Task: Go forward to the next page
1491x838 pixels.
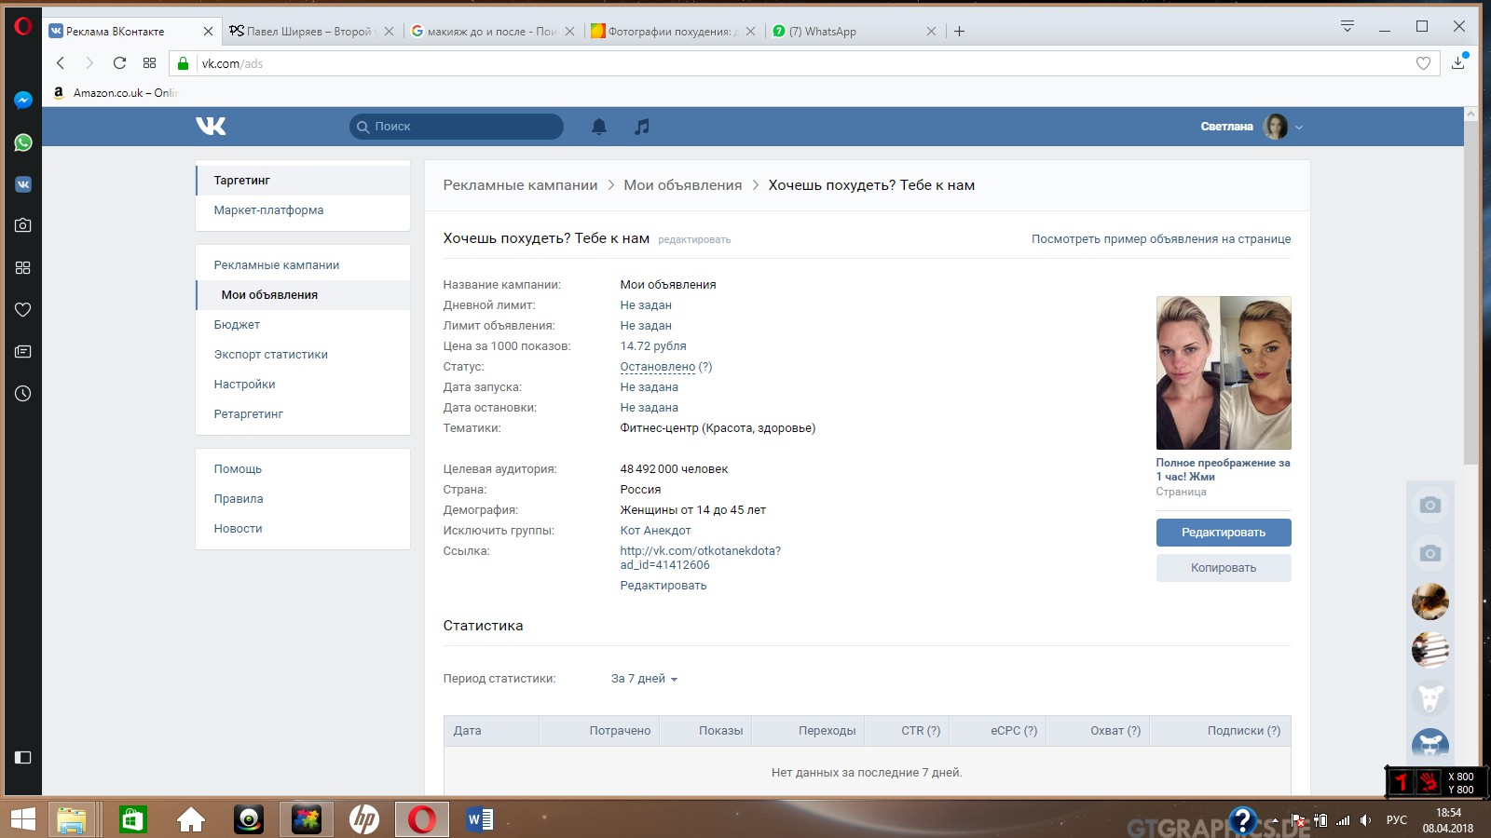Action: (89, 63)
